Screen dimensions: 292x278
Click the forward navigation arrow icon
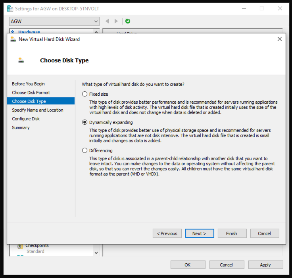click(x=116, y=21)
